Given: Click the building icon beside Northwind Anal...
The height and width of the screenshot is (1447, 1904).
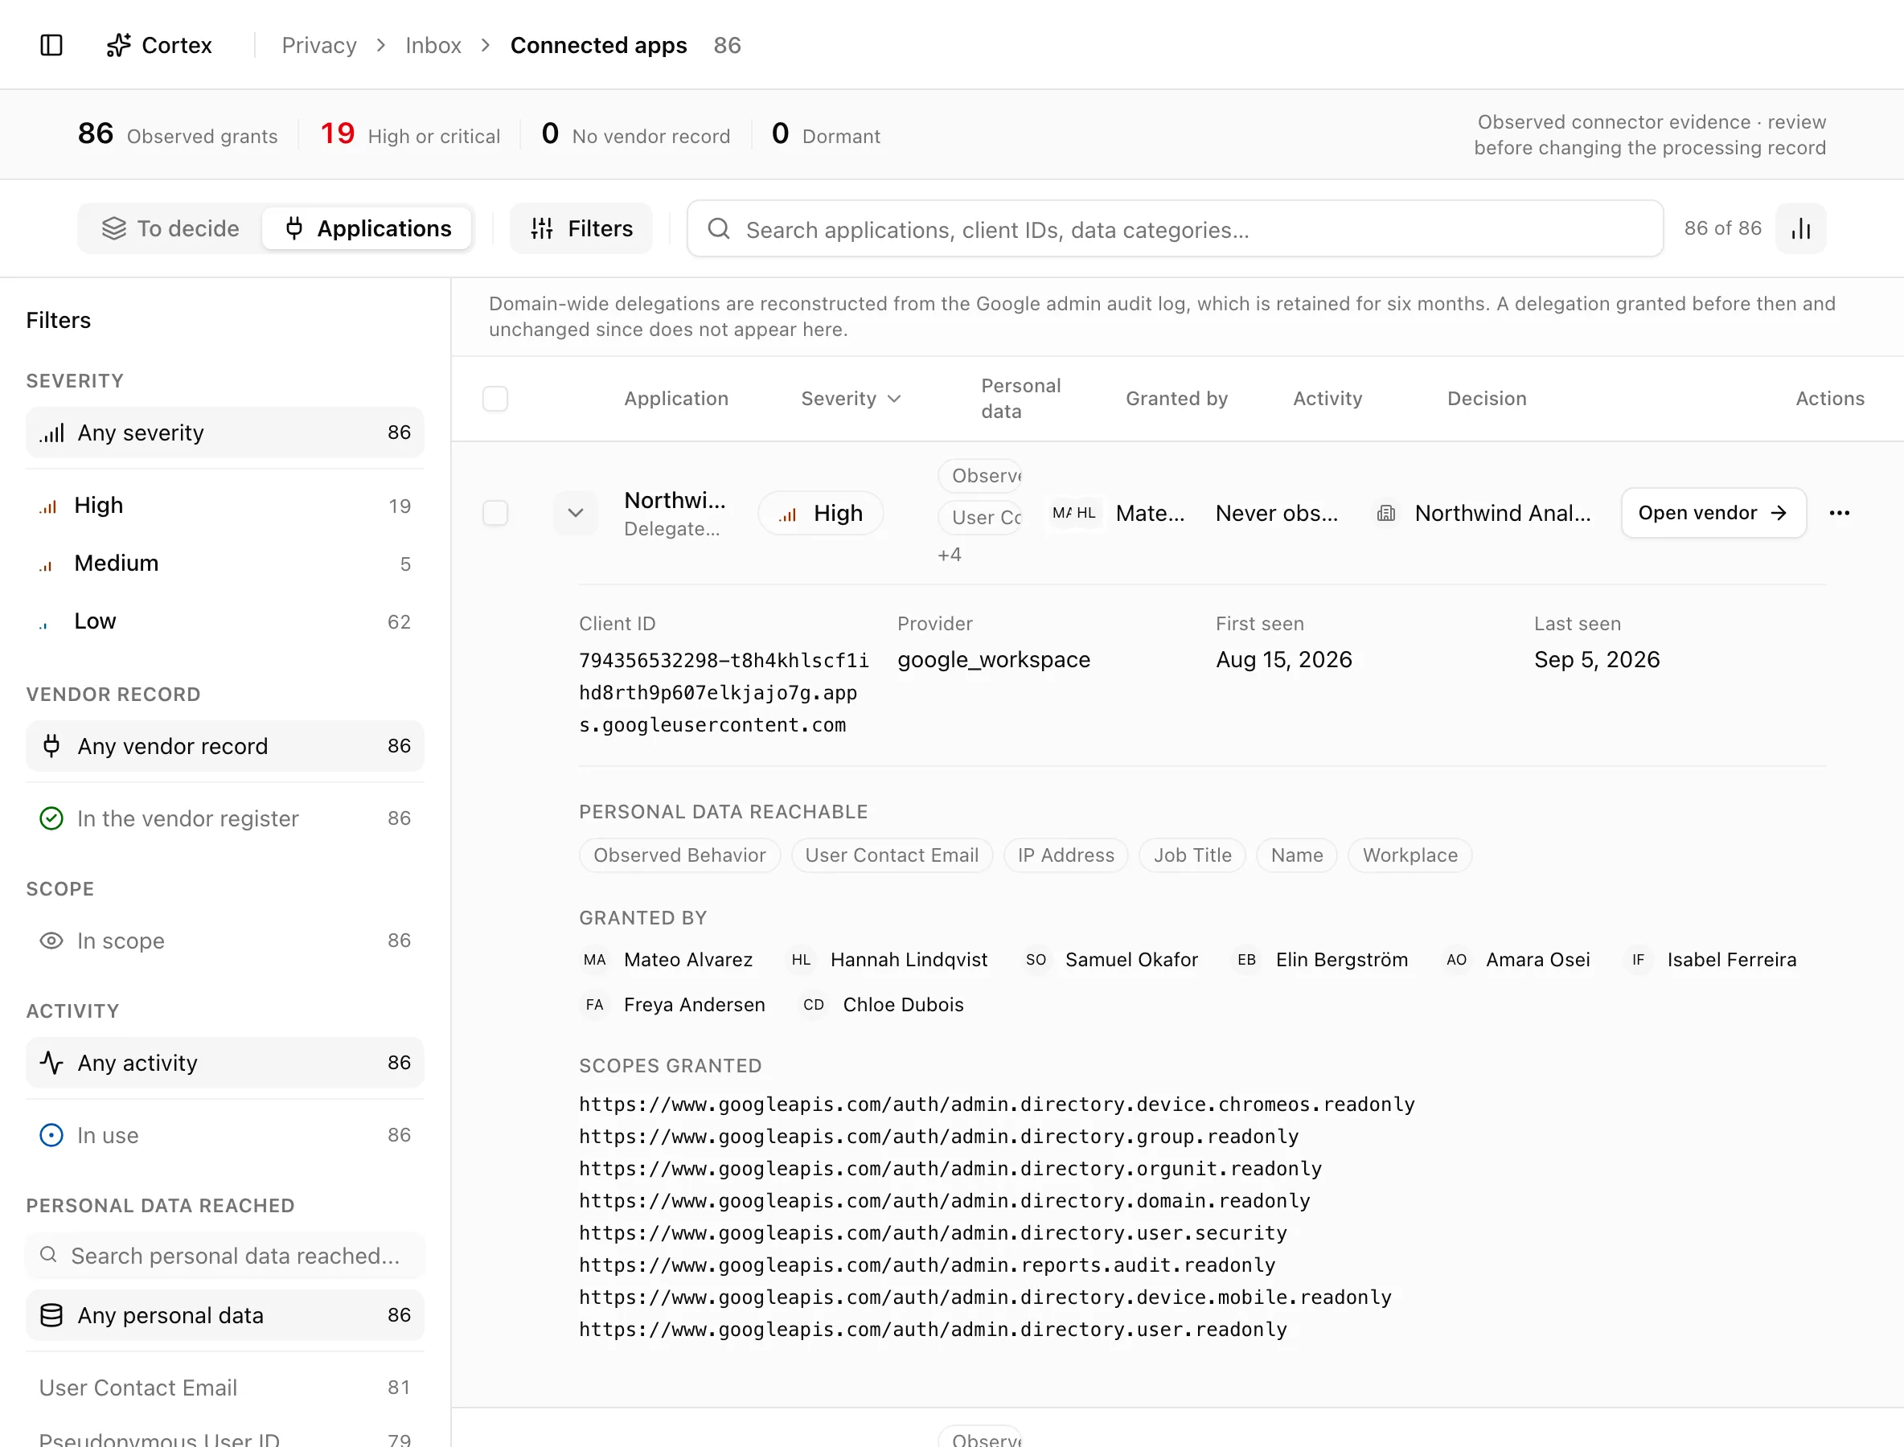Looking at the screenshot, I should tap(1385, 514).
